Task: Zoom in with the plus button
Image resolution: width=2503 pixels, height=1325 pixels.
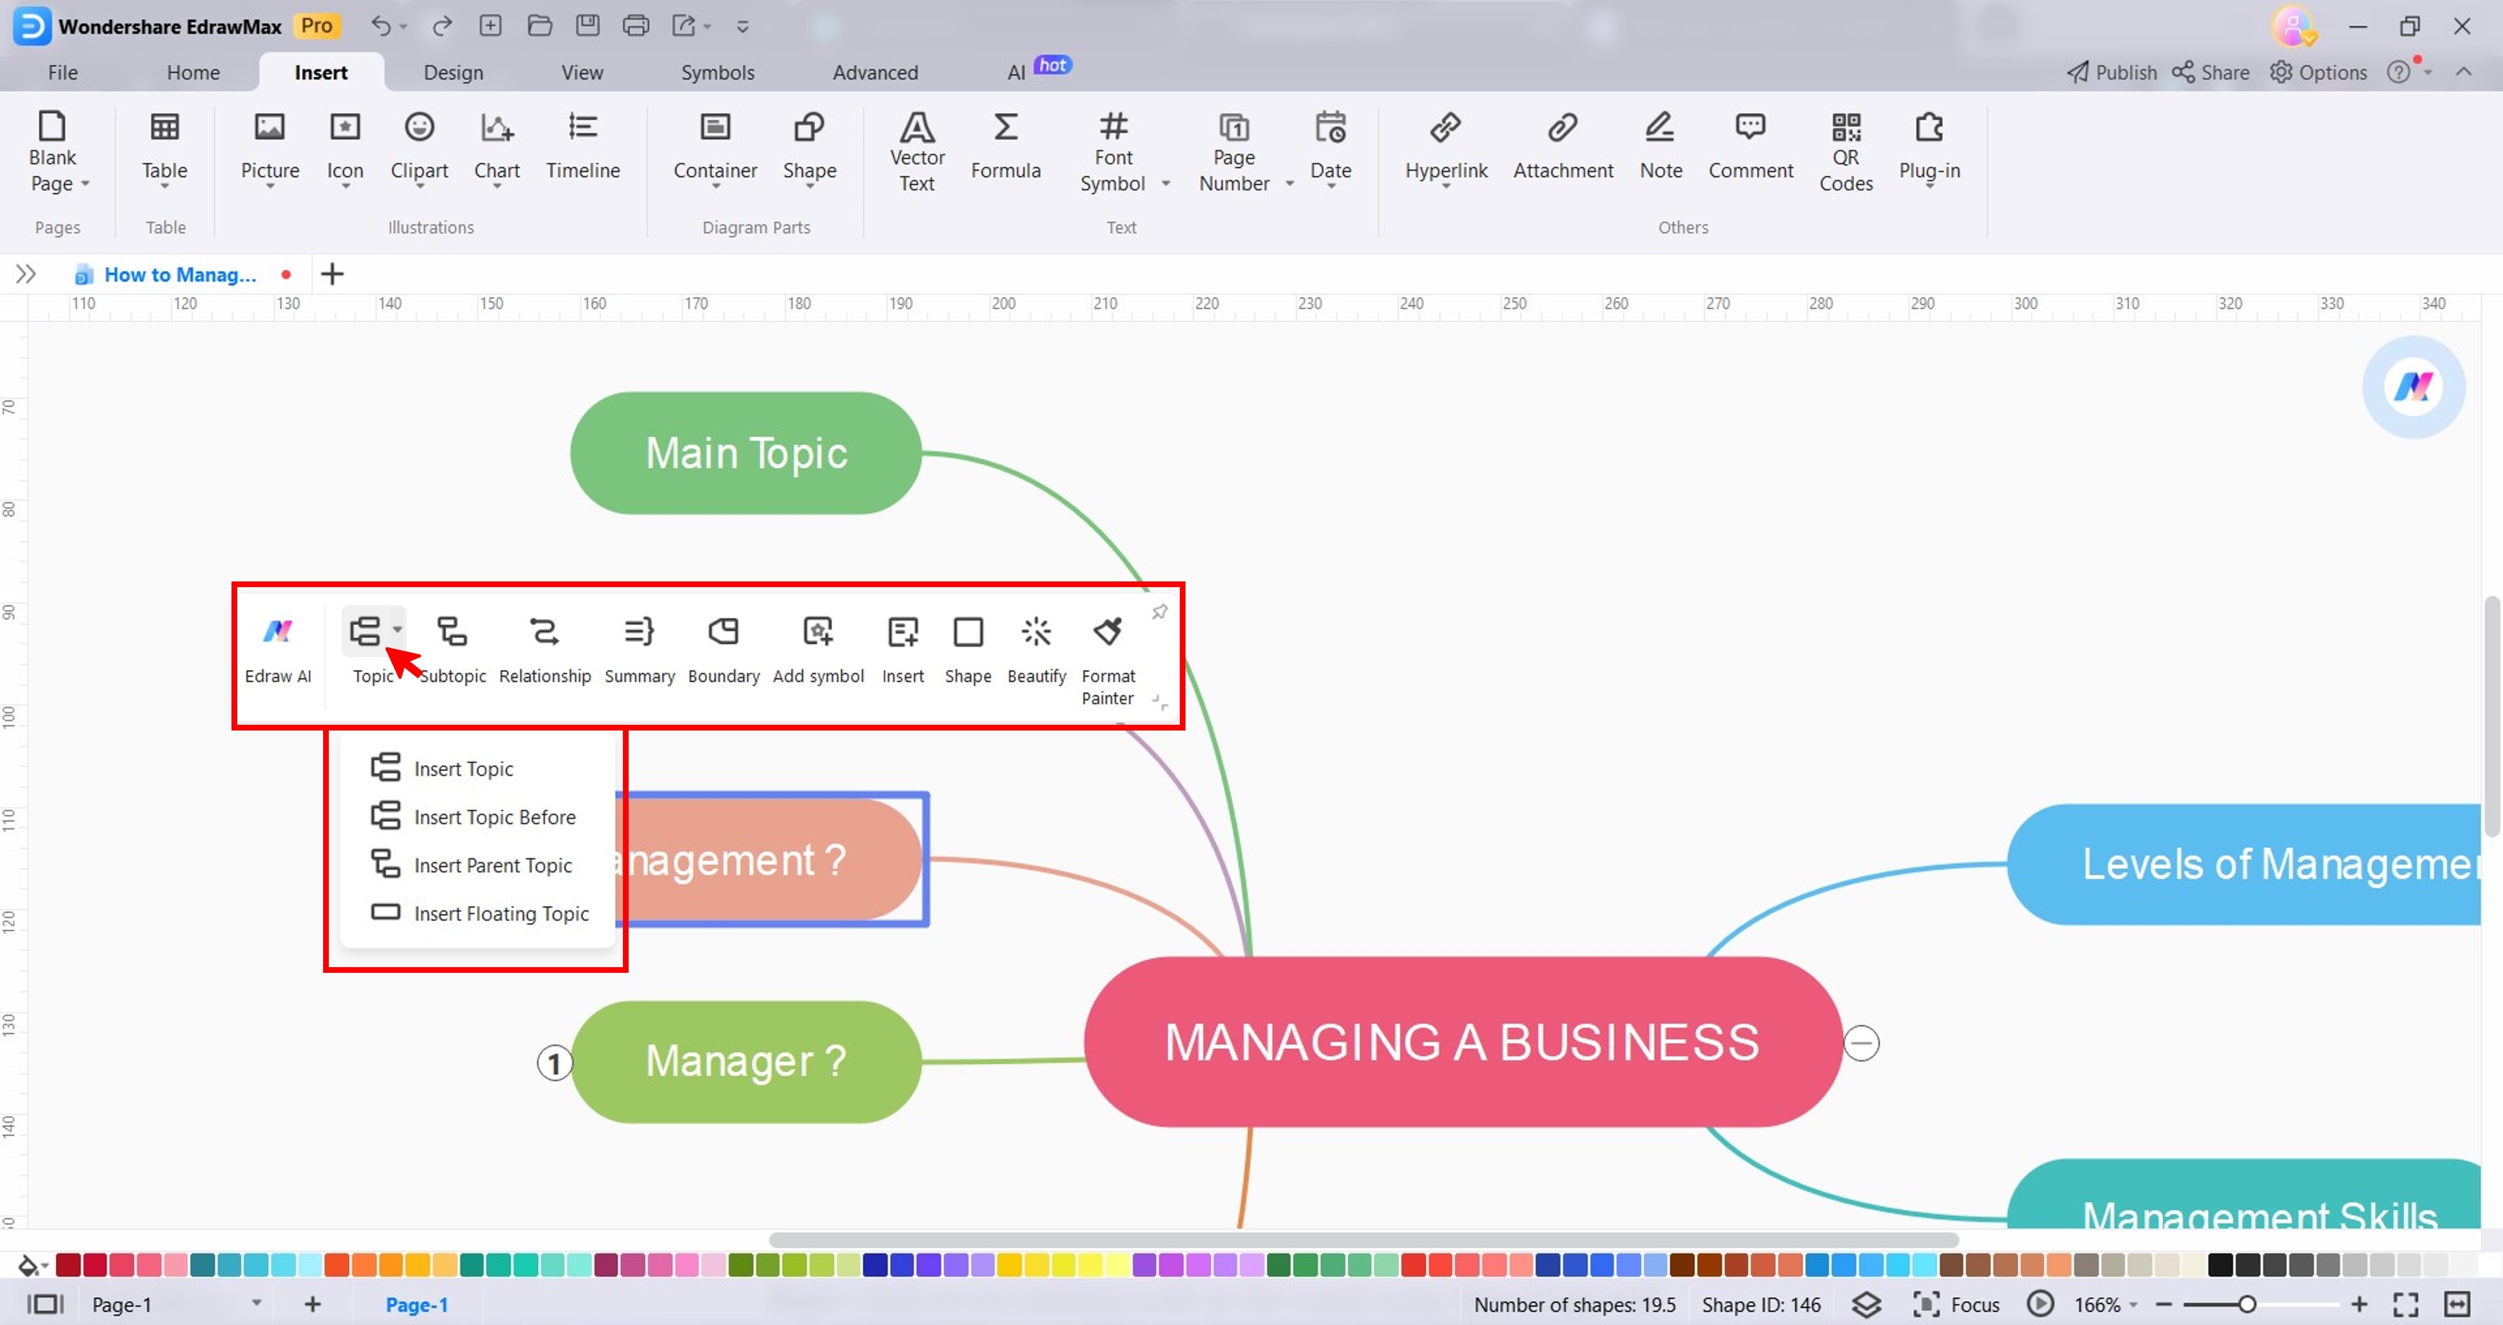Action: point(2359,1303)
